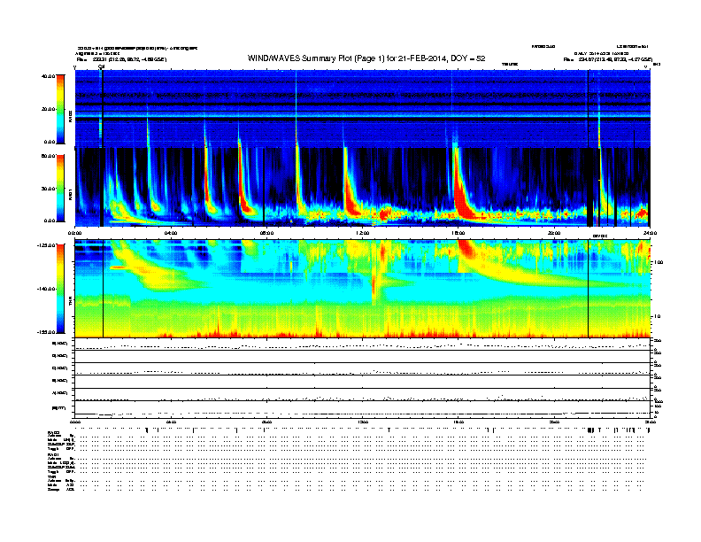
Task: Click the 20.00 label on RAD2 color scale
Action: 49,109
